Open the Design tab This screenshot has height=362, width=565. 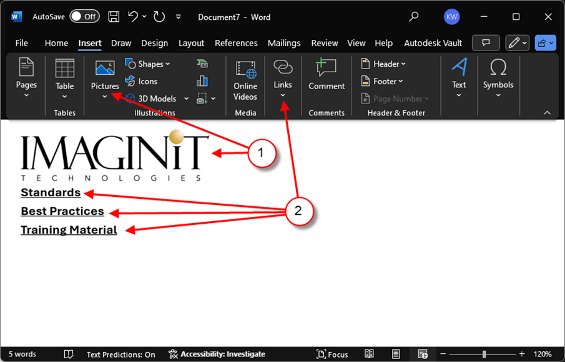pyautogui.click(x=155, y=43)
